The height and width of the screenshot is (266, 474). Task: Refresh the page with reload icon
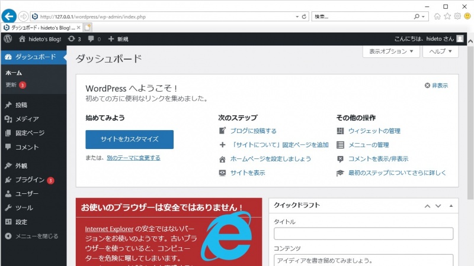(304, 17)
